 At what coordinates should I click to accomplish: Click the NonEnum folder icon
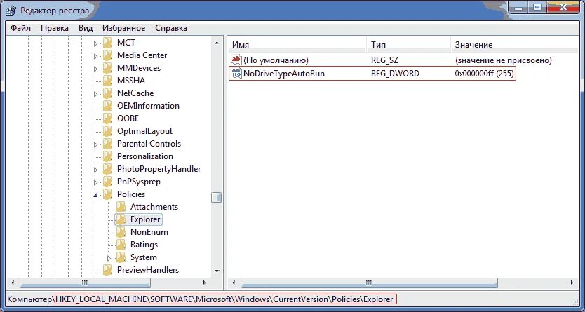click(x=121, y=232)
